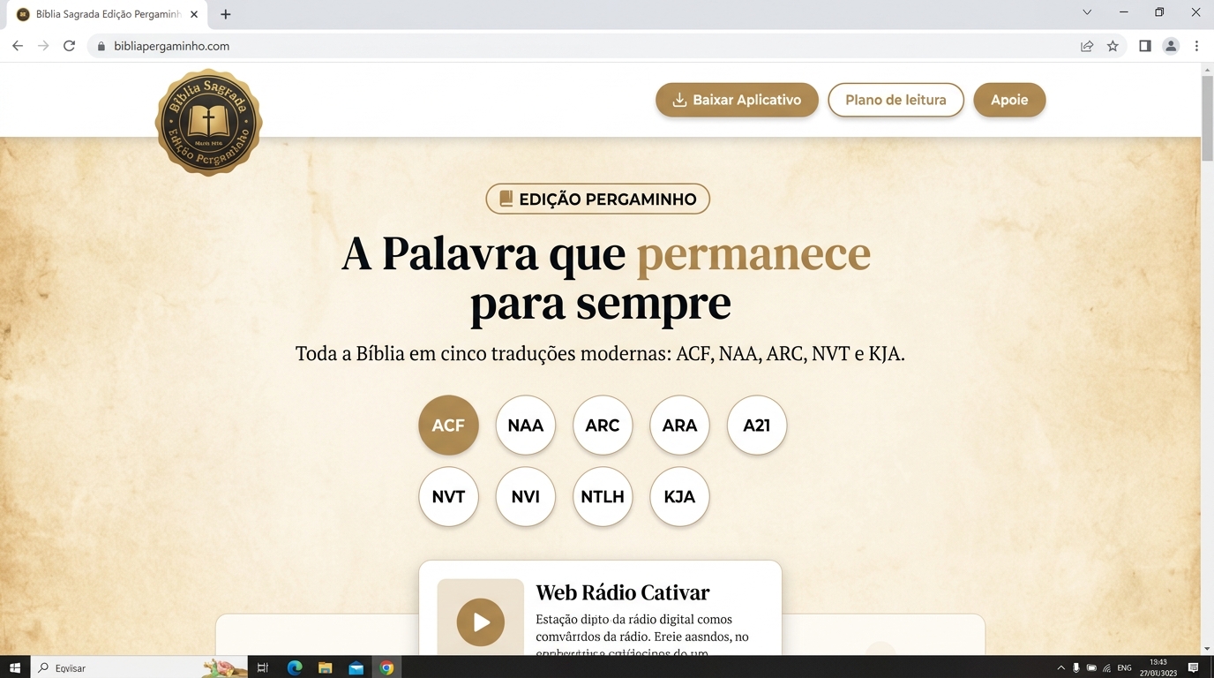Switch to Bíblia Sagrada Edição Pergaminho tab
This screenshot has height=678, width=1214.
coord(107,14)
